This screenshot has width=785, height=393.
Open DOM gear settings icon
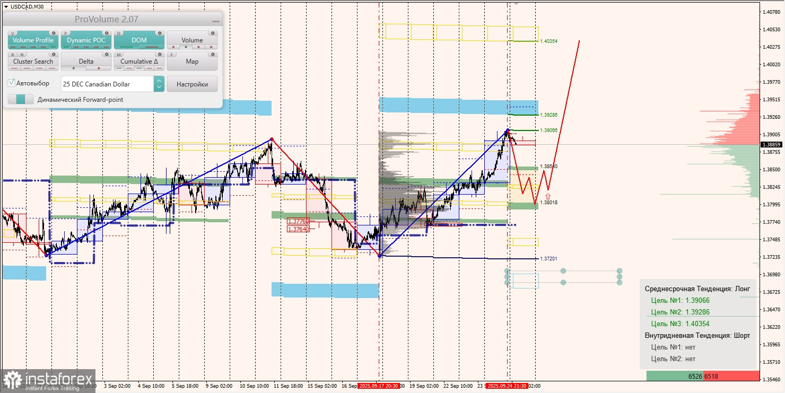tap(160, 33)
